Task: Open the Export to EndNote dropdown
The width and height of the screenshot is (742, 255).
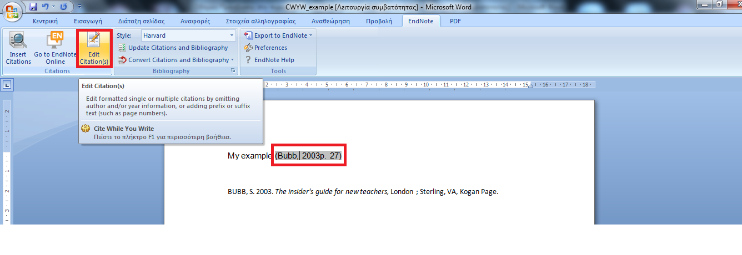Action: pos(278,35)
